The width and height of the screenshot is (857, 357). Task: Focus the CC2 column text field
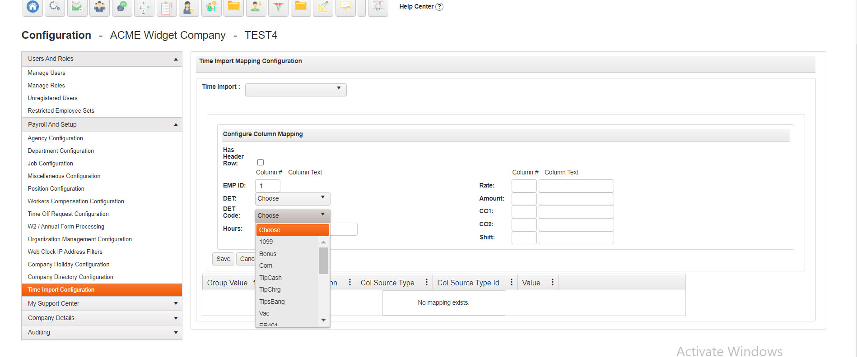[x=576, y=225]
